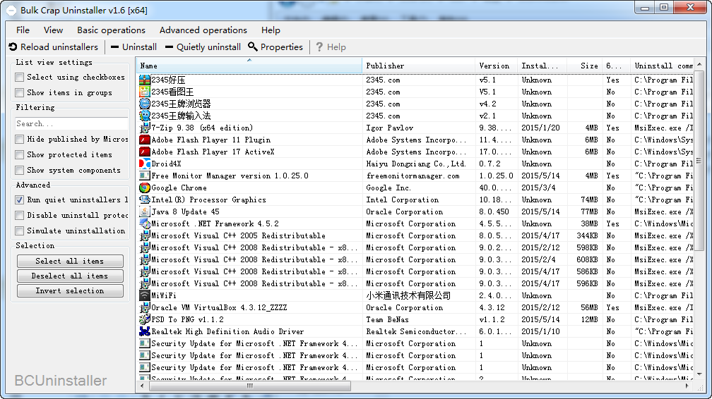This screenshot has width=712, height=399.
Task: Uncheck Run quiet uninstallers checkbox
Action: [x=20, y=199]
